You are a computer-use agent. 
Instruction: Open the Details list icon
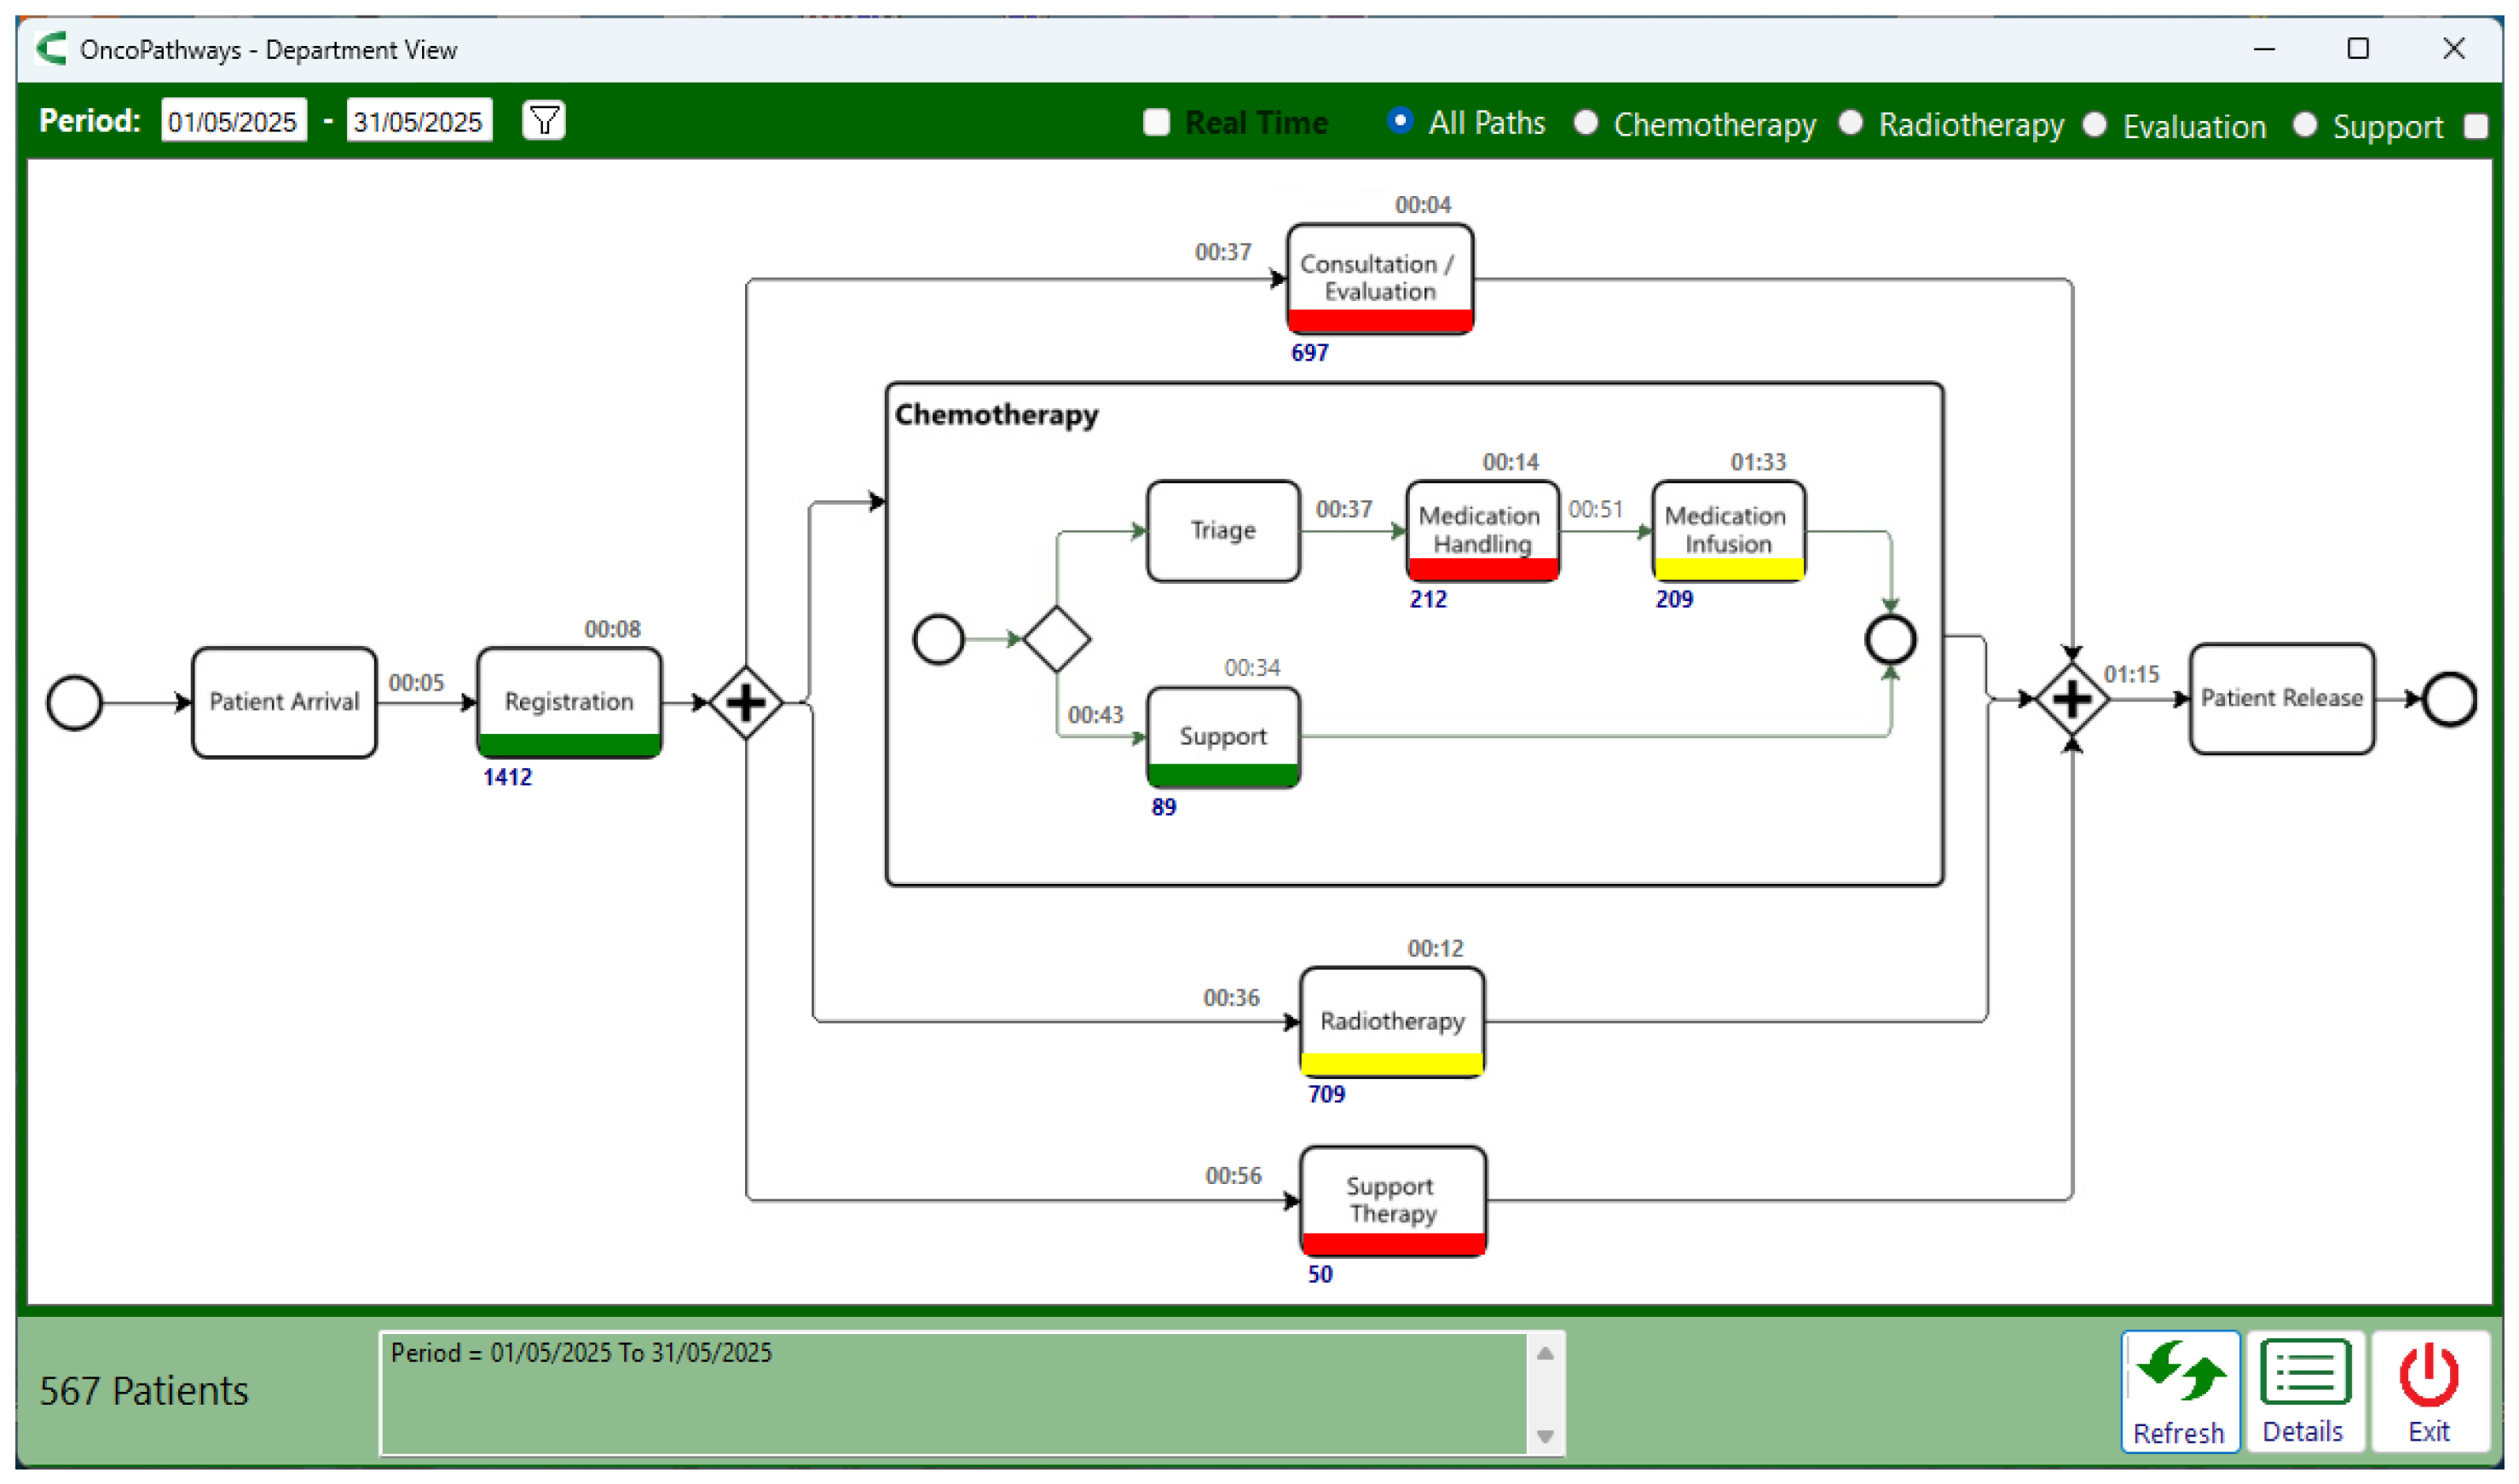tap(2305, 1391)
